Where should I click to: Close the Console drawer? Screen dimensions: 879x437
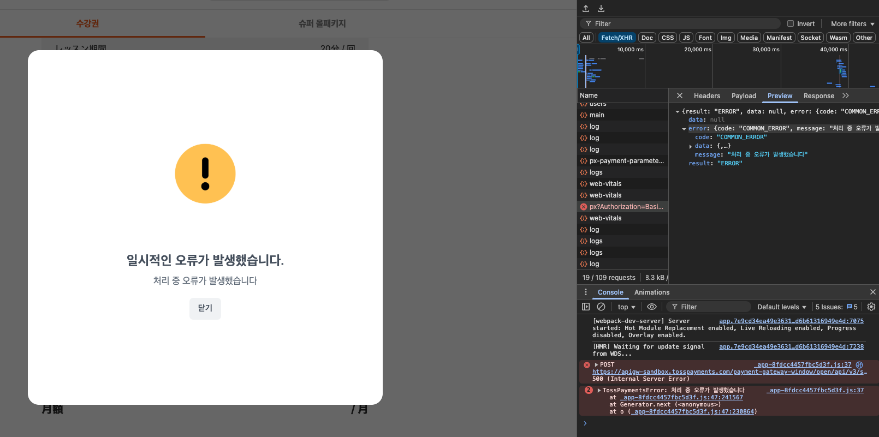[873, 292]
